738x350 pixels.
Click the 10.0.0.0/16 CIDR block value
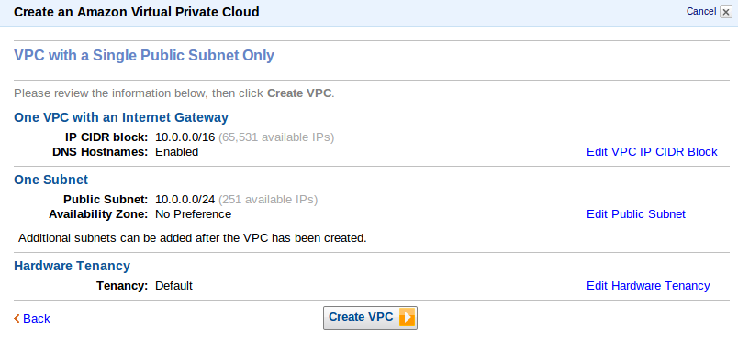click(185, 137)
